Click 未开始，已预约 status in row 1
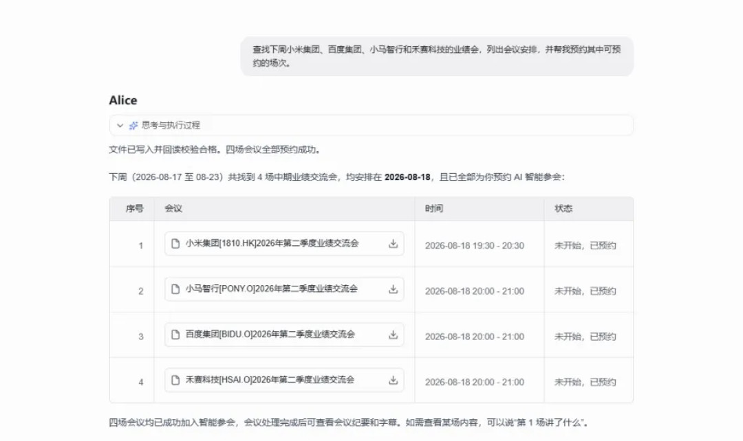This screenshot has height=441, width=743. point(585,246)
